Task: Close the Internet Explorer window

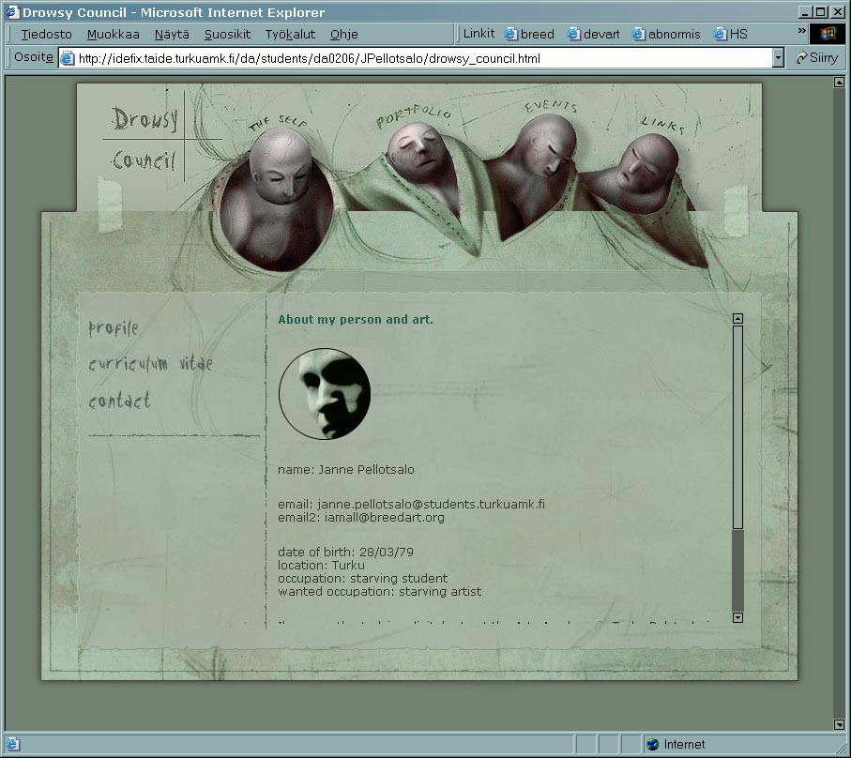Action: point(837,11)
